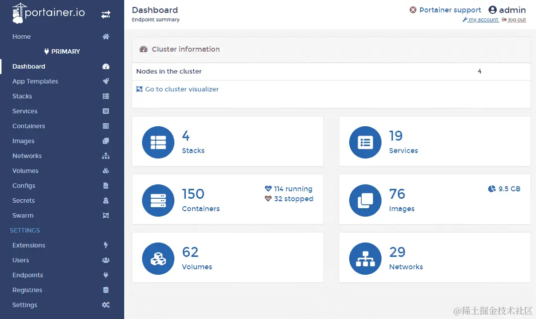Open Registries in the sidebar
The image size is (536, 319).
pyautogui.click(x=27, y=290)
